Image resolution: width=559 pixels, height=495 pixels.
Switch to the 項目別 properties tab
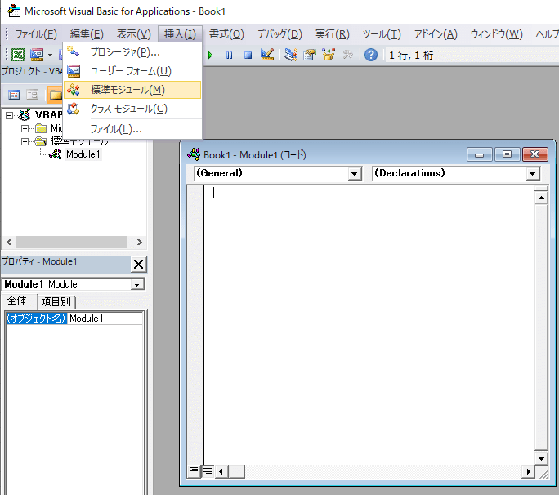point(56,301)
